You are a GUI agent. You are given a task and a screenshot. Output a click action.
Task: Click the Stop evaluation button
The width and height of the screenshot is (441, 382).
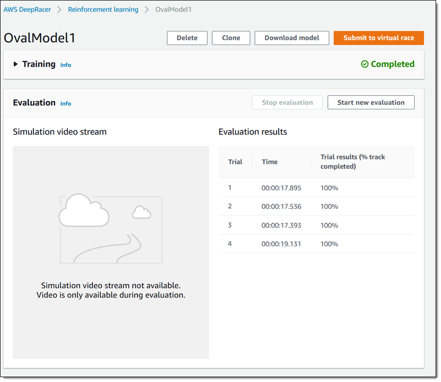(x=287, y=102)
